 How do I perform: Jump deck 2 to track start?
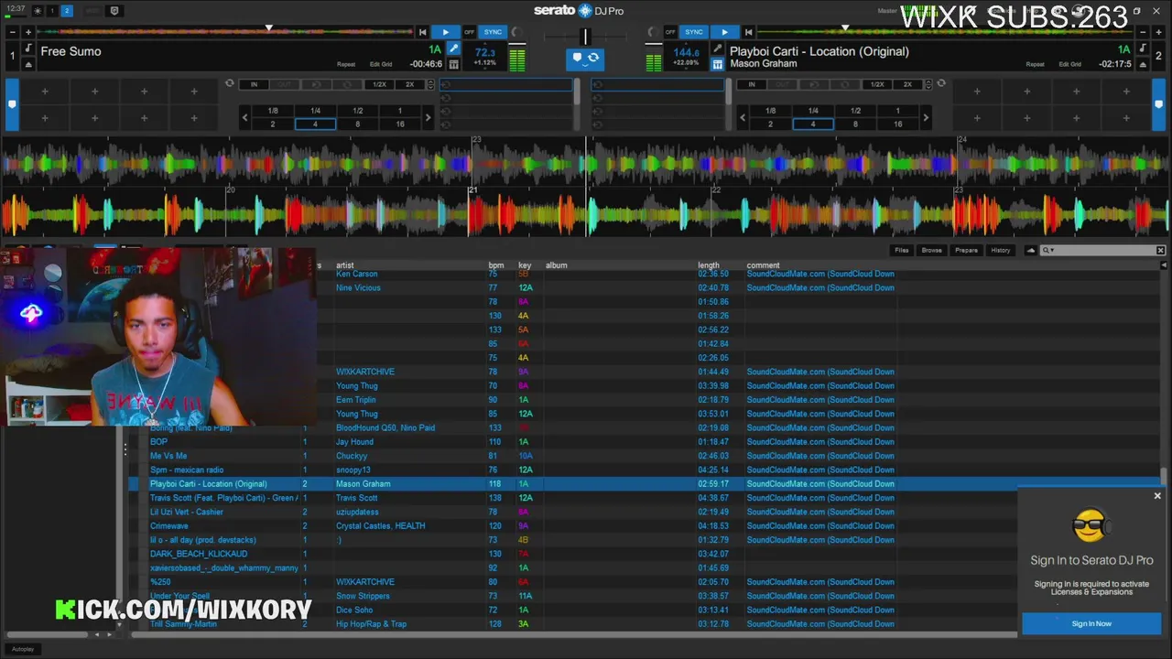748,32
